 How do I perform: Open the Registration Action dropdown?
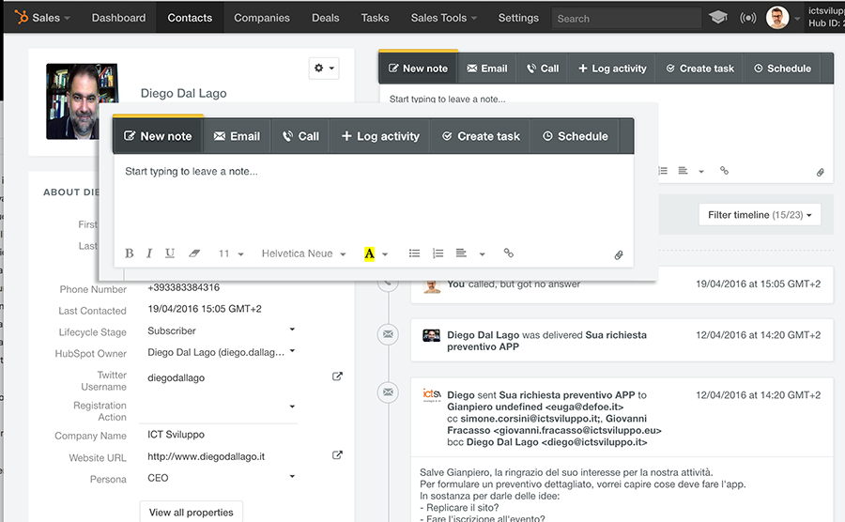218,407
